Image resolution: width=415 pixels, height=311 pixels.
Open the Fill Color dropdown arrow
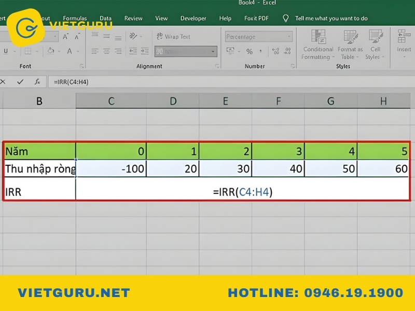(59, 51)
